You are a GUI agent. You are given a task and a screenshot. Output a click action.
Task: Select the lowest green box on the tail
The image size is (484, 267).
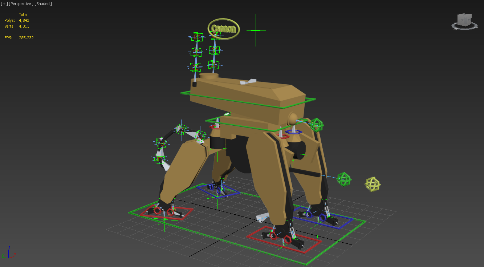[x=159, y=159]
